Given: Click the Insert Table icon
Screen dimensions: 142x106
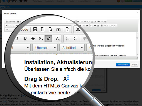Looking at the screenshot, I should click(98, 25).
